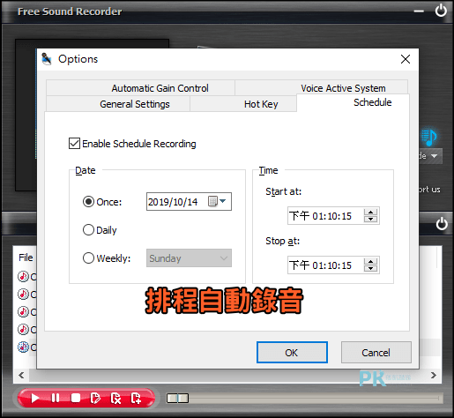
Task: Pause playback with the pause icon
Action: (x=56, y=398)
